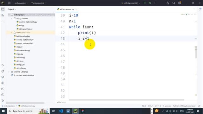Open Windows action center notifications
The image size is (203, 114).
tap(198, 111)
